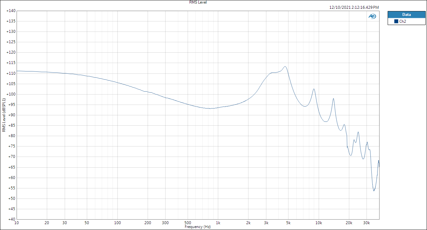Click the RMS Level graph title
This screenshot has width=427, height=230.
198,2
